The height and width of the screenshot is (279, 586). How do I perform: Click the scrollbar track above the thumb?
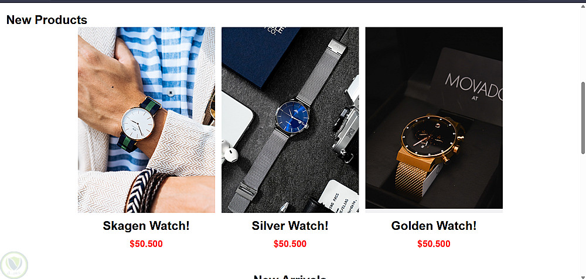coord(582,46)
